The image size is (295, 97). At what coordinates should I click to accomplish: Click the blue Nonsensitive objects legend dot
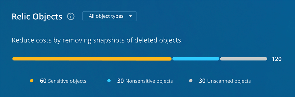109,81
